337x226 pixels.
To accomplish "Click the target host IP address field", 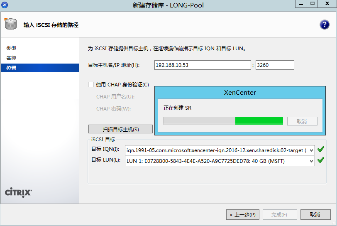I will (x=203, y=65).
